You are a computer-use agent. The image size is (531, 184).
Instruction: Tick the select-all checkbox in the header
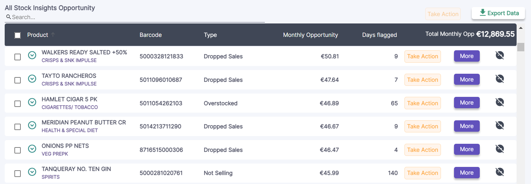click(x=18, y=35)
